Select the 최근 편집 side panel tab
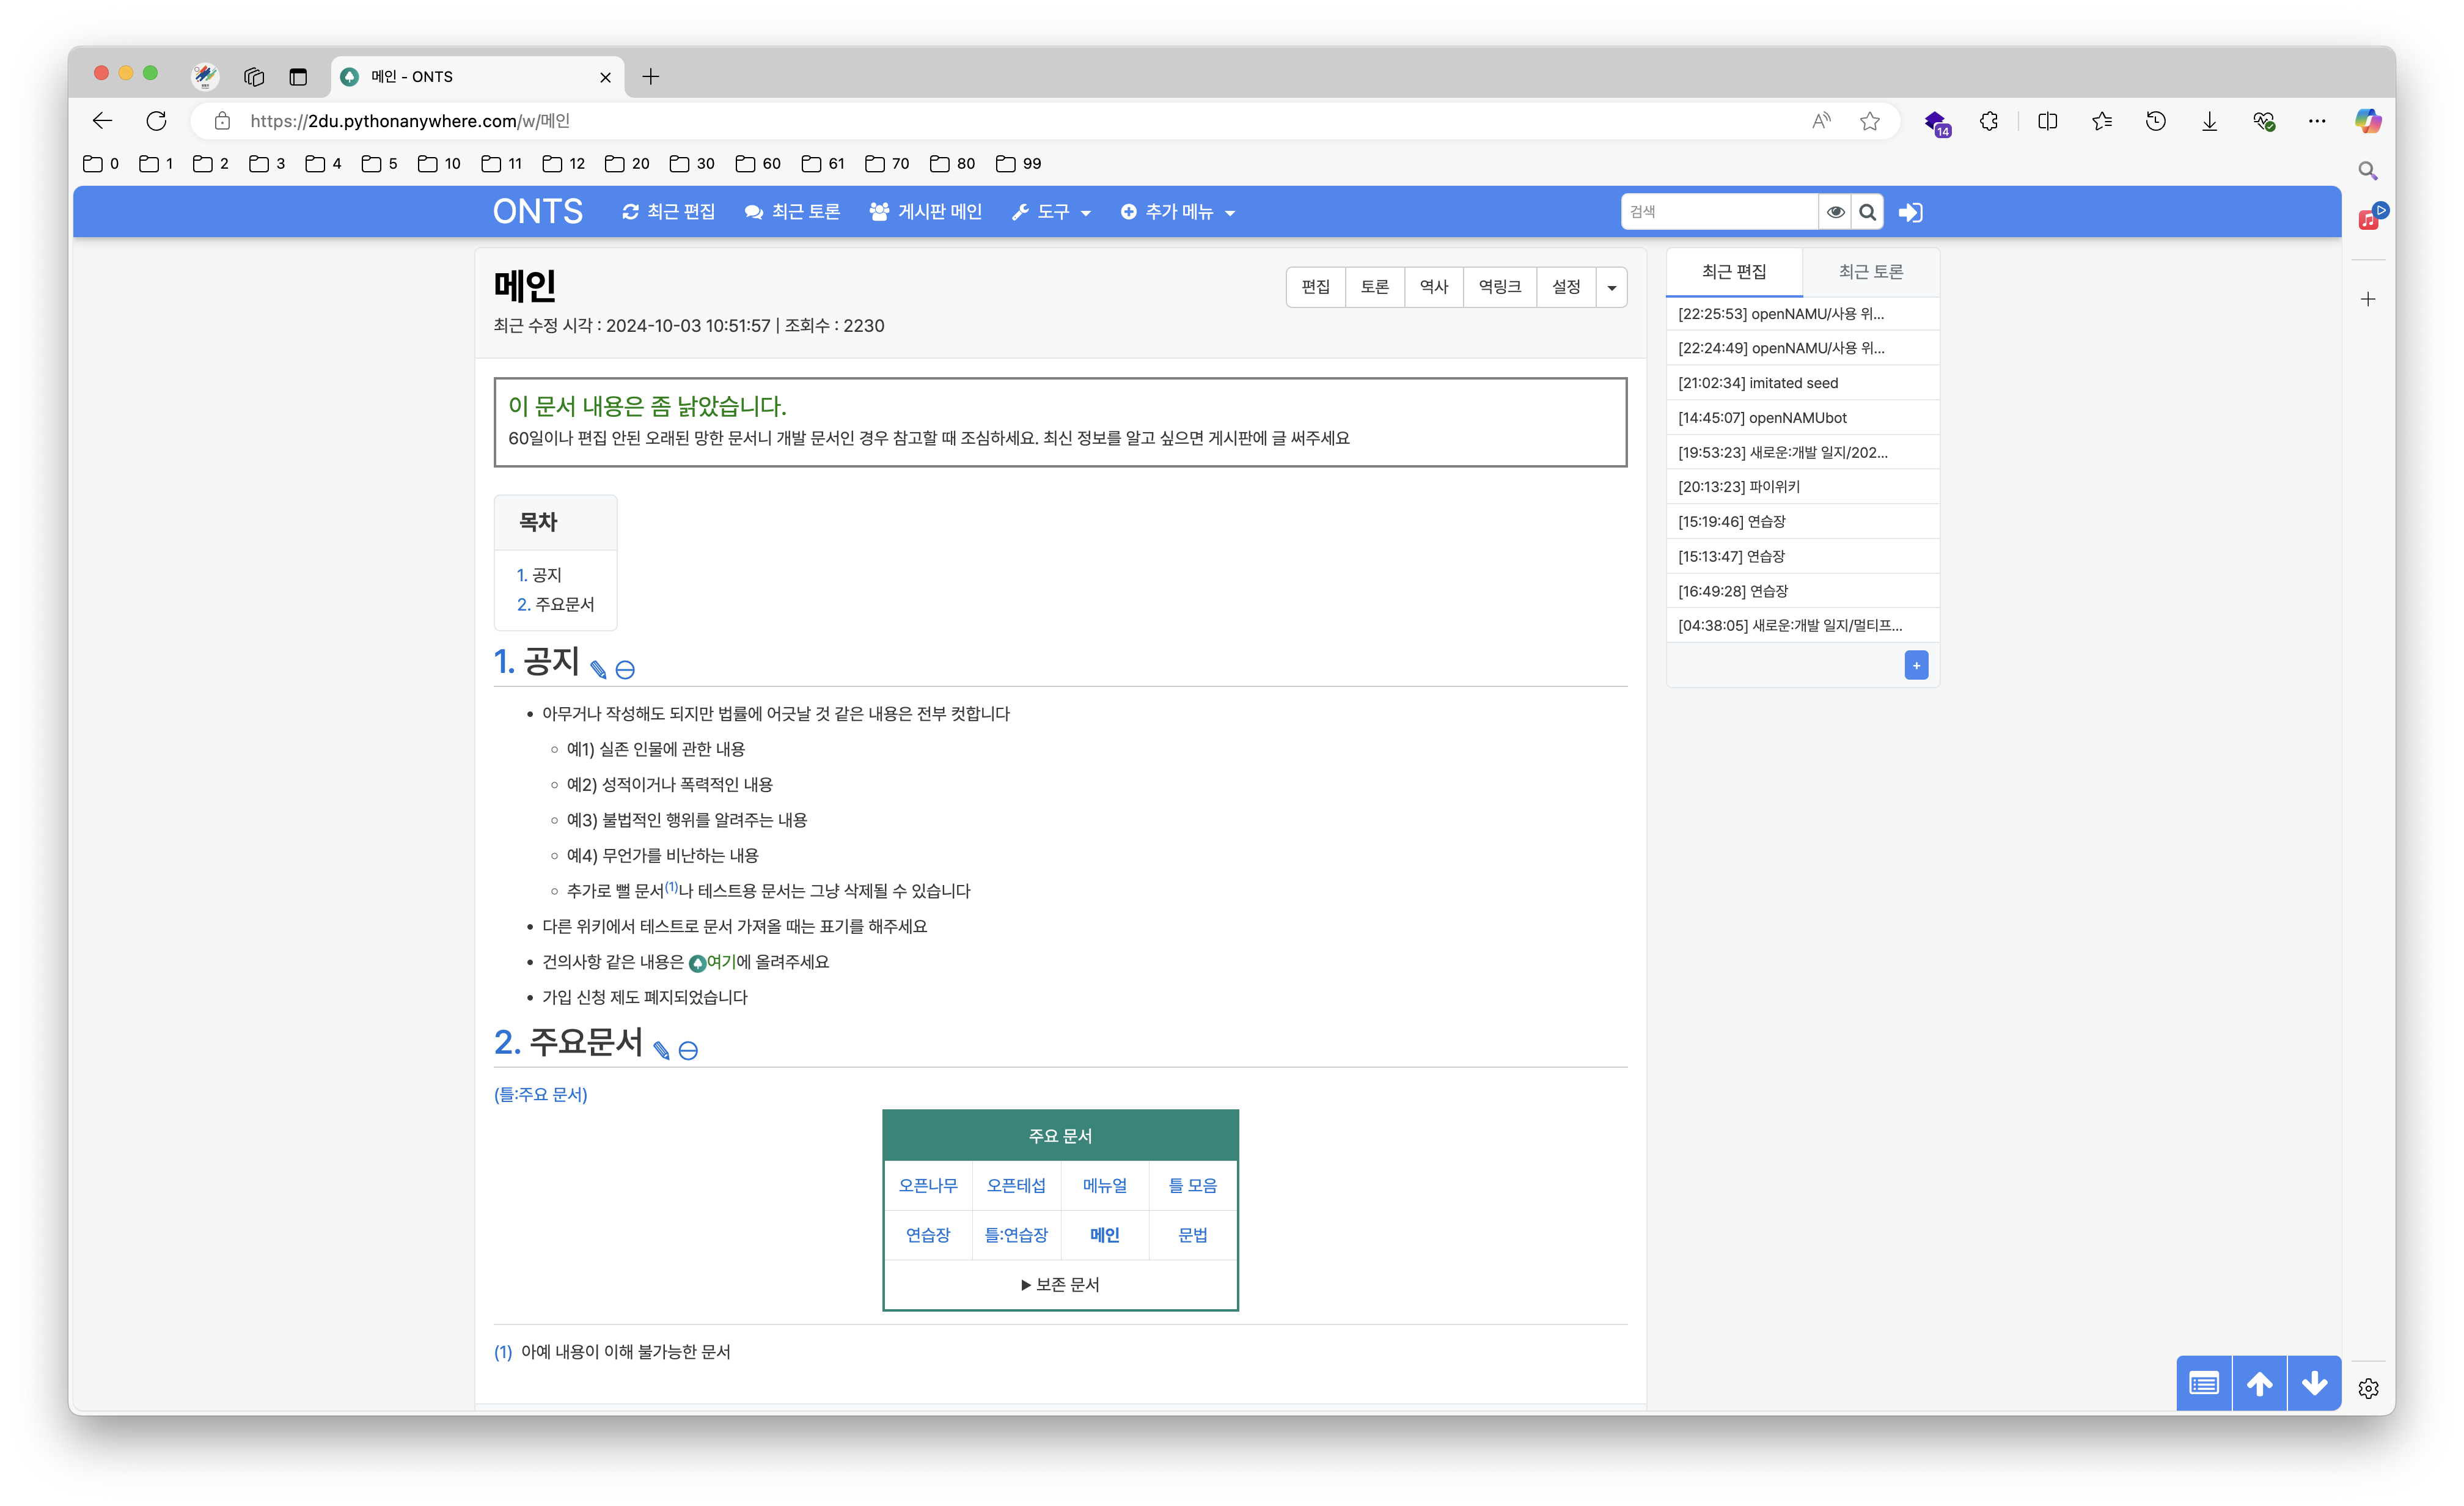Viewport: 2464px width, 1506px height. (1734, 272)
